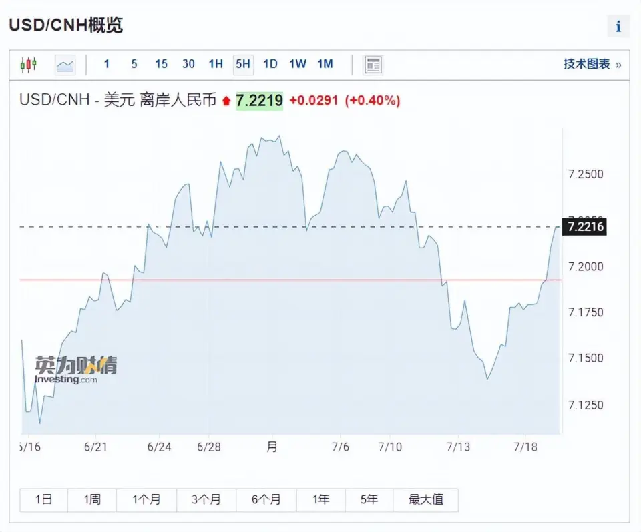
Task: Select the area line chart icon
Action: pos(65,65)
